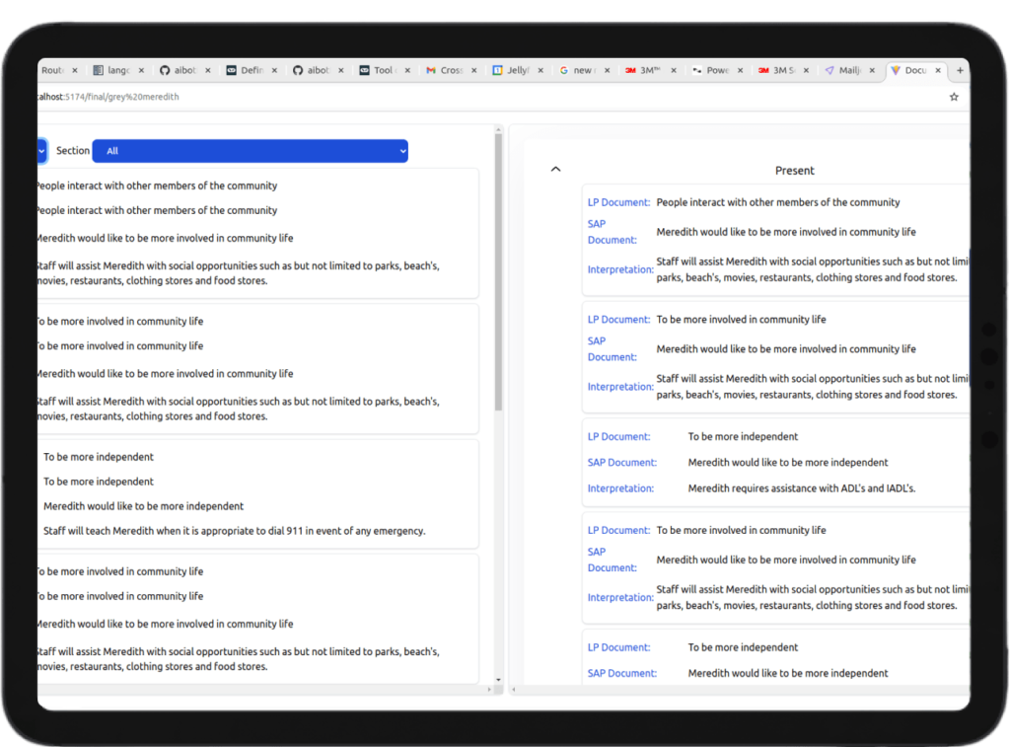The image size is (1010, 747).
Task: Open the partially visible dropdown left of Section
Action: click(41, 151)
